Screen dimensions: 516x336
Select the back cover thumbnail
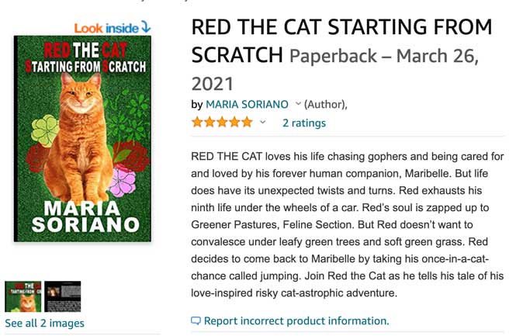(x=63, y=296)
